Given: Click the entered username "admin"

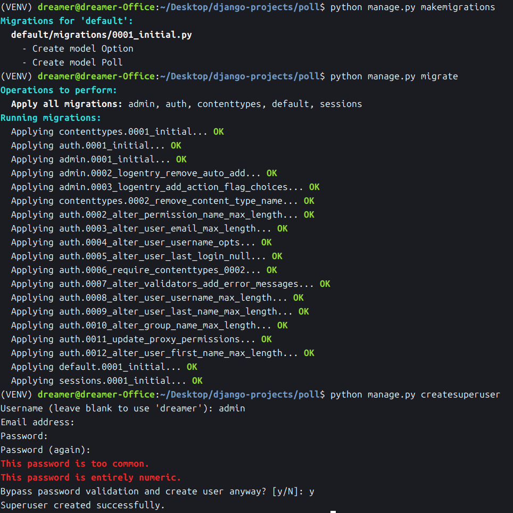Looking at the screenshot, I should (232, 409).
